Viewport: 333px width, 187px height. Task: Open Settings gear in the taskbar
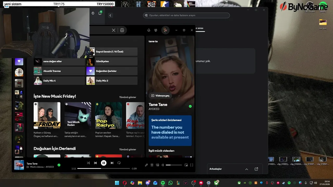[208, 183]
